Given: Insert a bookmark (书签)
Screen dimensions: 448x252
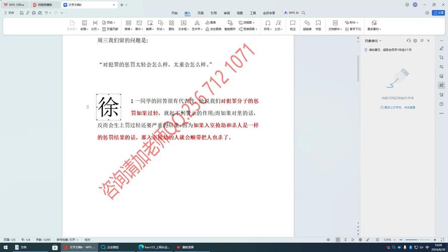Looking at the screenshot, I should coord(318,25).
